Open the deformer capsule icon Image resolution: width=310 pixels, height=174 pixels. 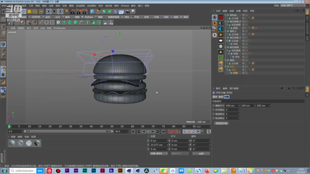(x=116, y=12)
